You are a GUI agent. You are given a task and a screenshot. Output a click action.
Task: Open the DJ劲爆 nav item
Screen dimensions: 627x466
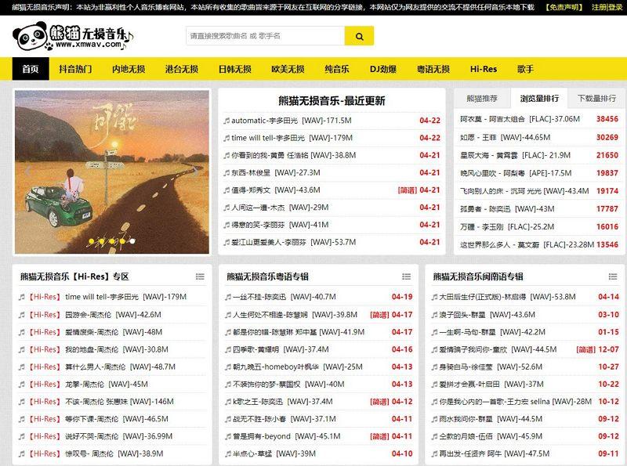pos(382,69)
